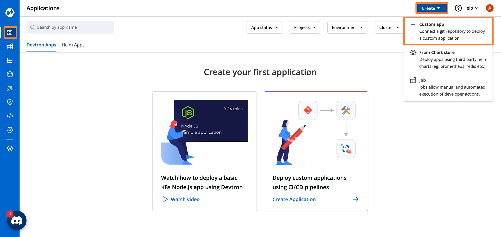Click the search magnifier icon

(33, 27)
